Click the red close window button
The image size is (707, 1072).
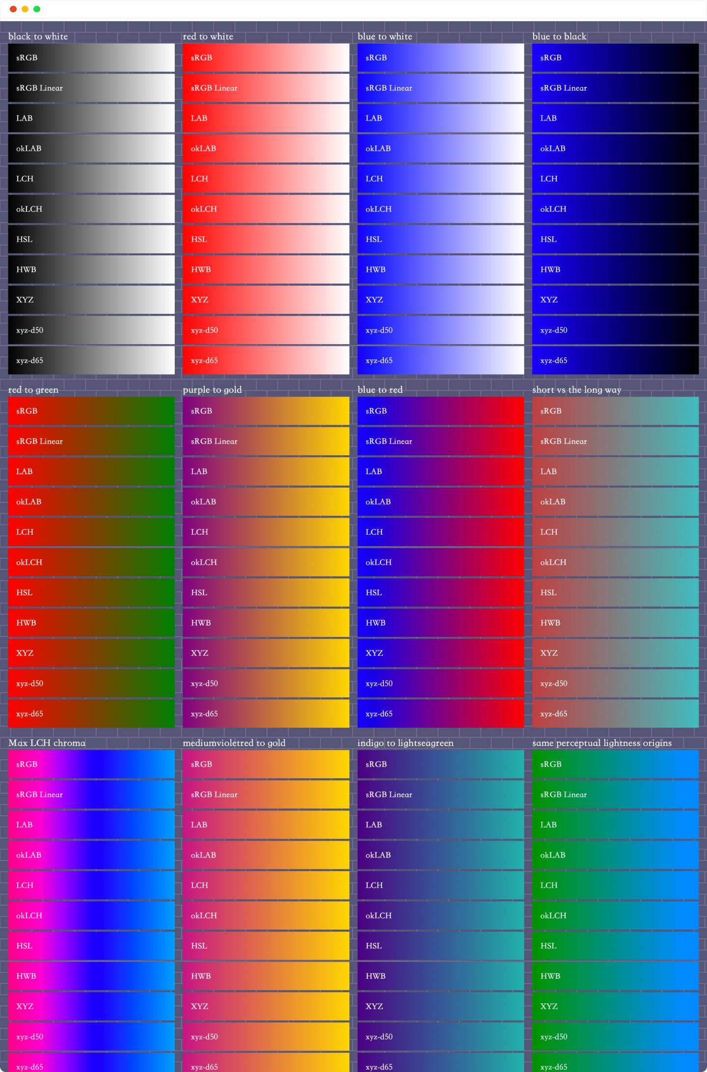[x=13, y=9]
